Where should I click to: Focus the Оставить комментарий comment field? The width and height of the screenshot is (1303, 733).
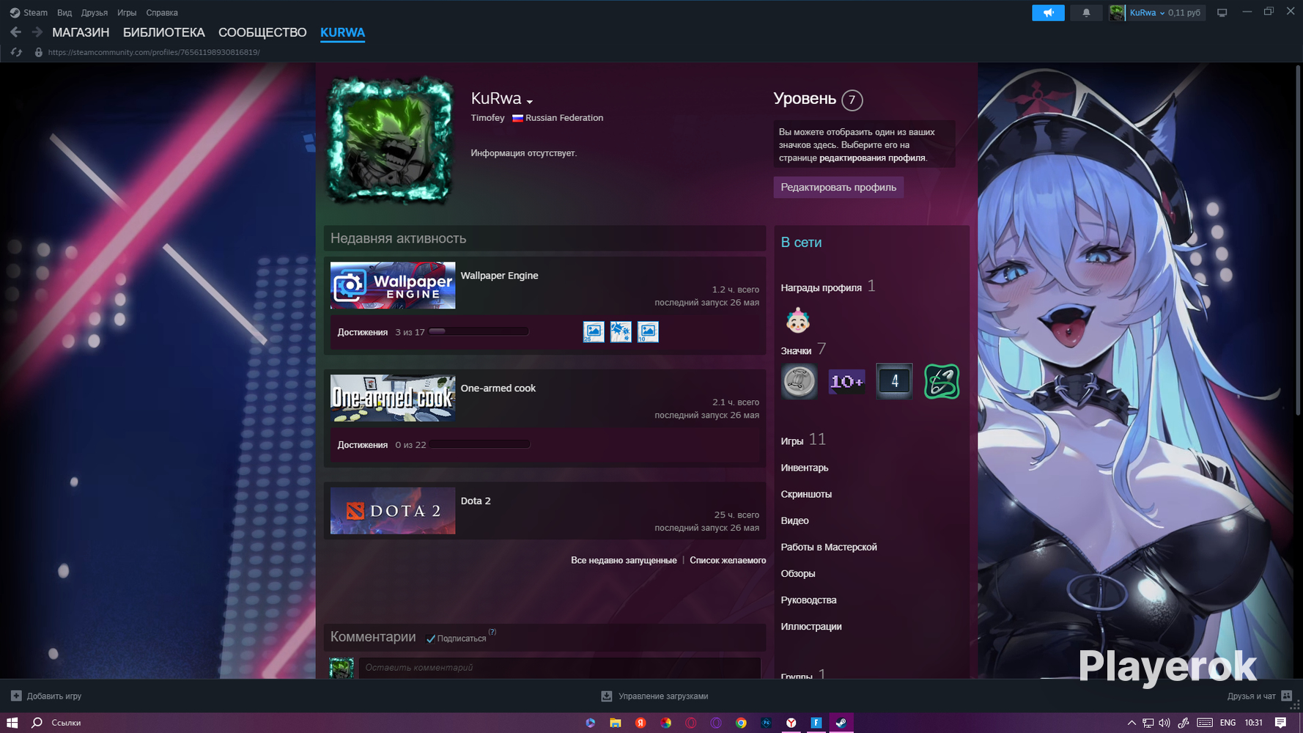click(x=559, y=668)
